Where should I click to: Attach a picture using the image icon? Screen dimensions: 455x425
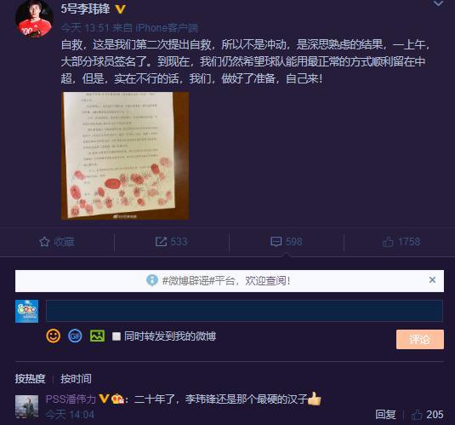(97, 336)
